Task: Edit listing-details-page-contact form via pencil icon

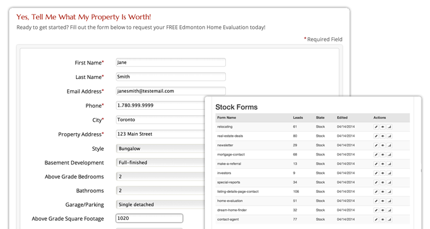Action: tap(376, 192)
